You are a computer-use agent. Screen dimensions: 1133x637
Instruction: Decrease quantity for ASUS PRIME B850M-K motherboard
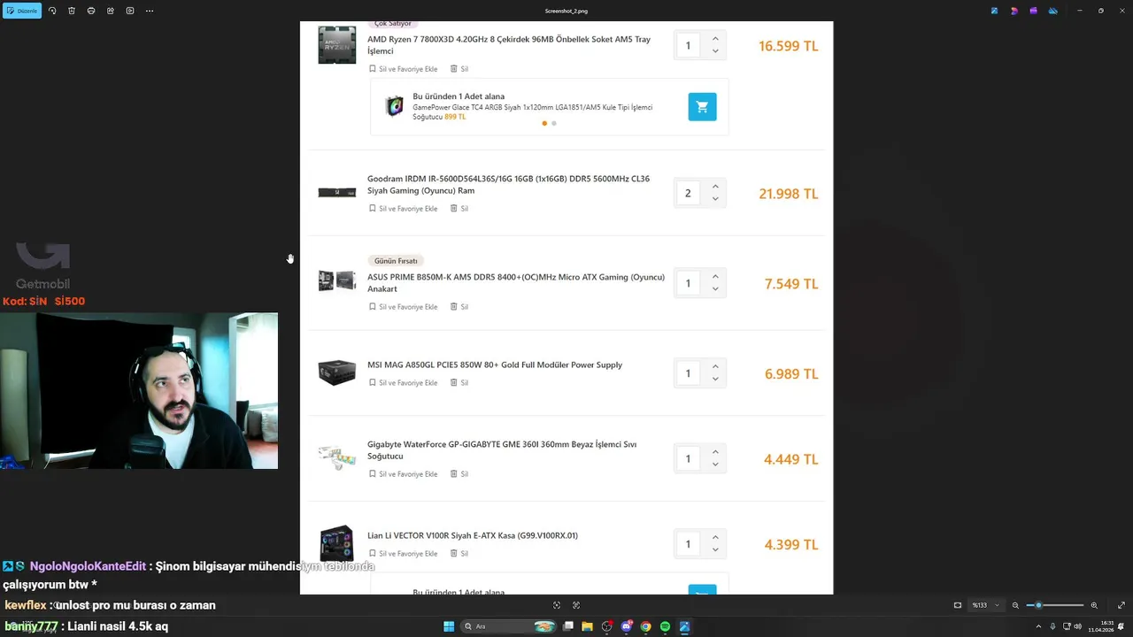(x=715, y=289)
